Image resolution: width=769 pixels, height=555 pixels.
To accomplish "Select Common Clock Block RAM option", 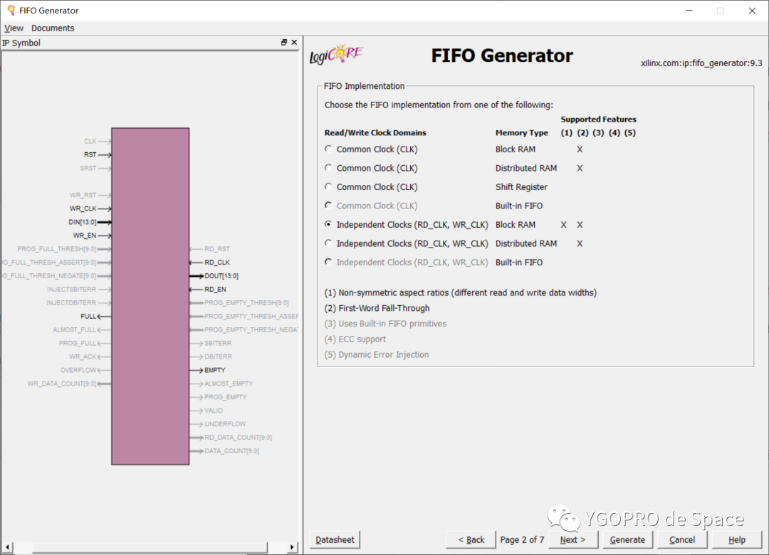I will (x=328, y=149).
